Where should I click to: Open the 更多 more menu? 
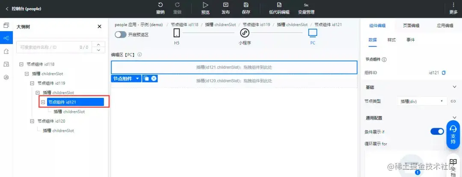[453, 8]
